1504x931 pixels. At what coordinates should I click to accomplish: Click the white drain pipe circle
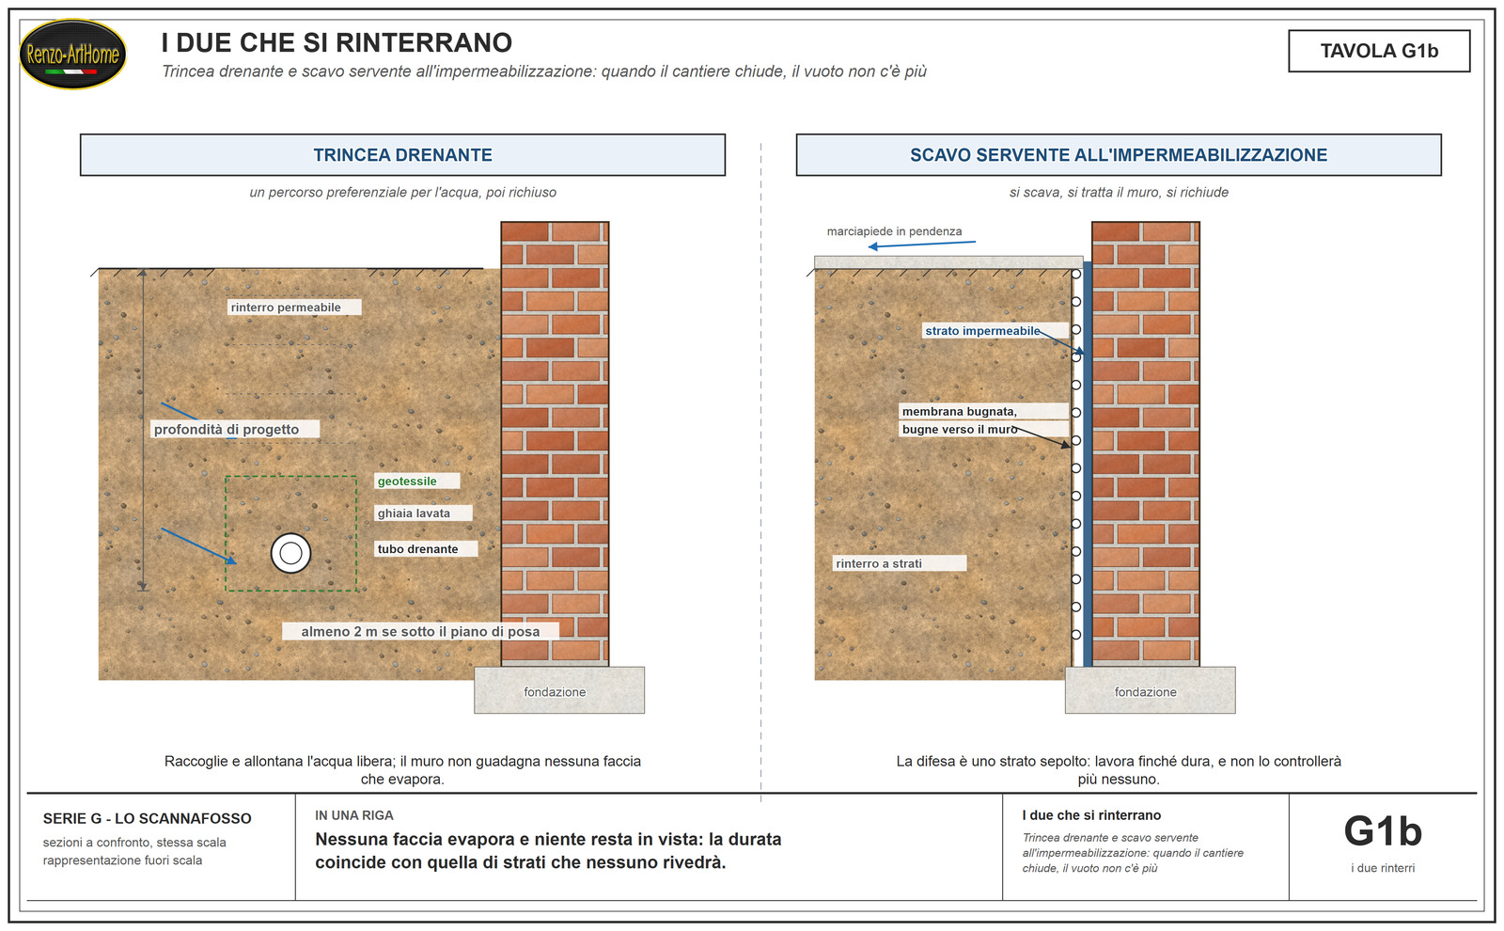291,553
